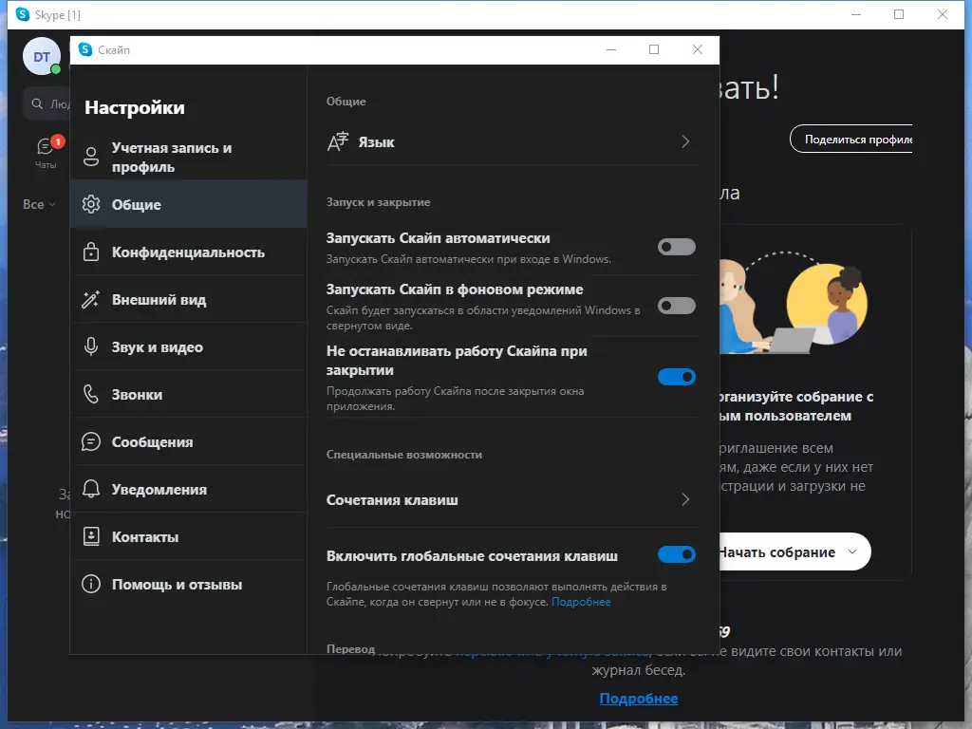Click the phone handset icon for Звонки

[91, 394]
